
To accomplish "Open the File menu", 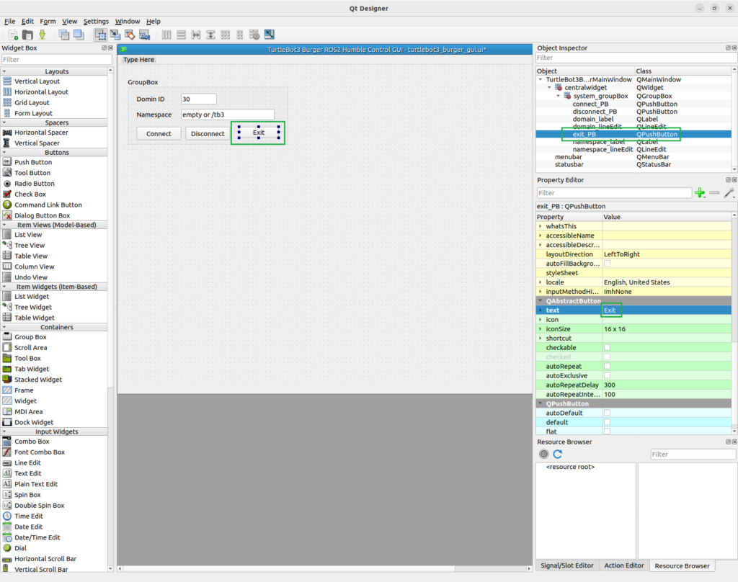I will pos(9,21).
